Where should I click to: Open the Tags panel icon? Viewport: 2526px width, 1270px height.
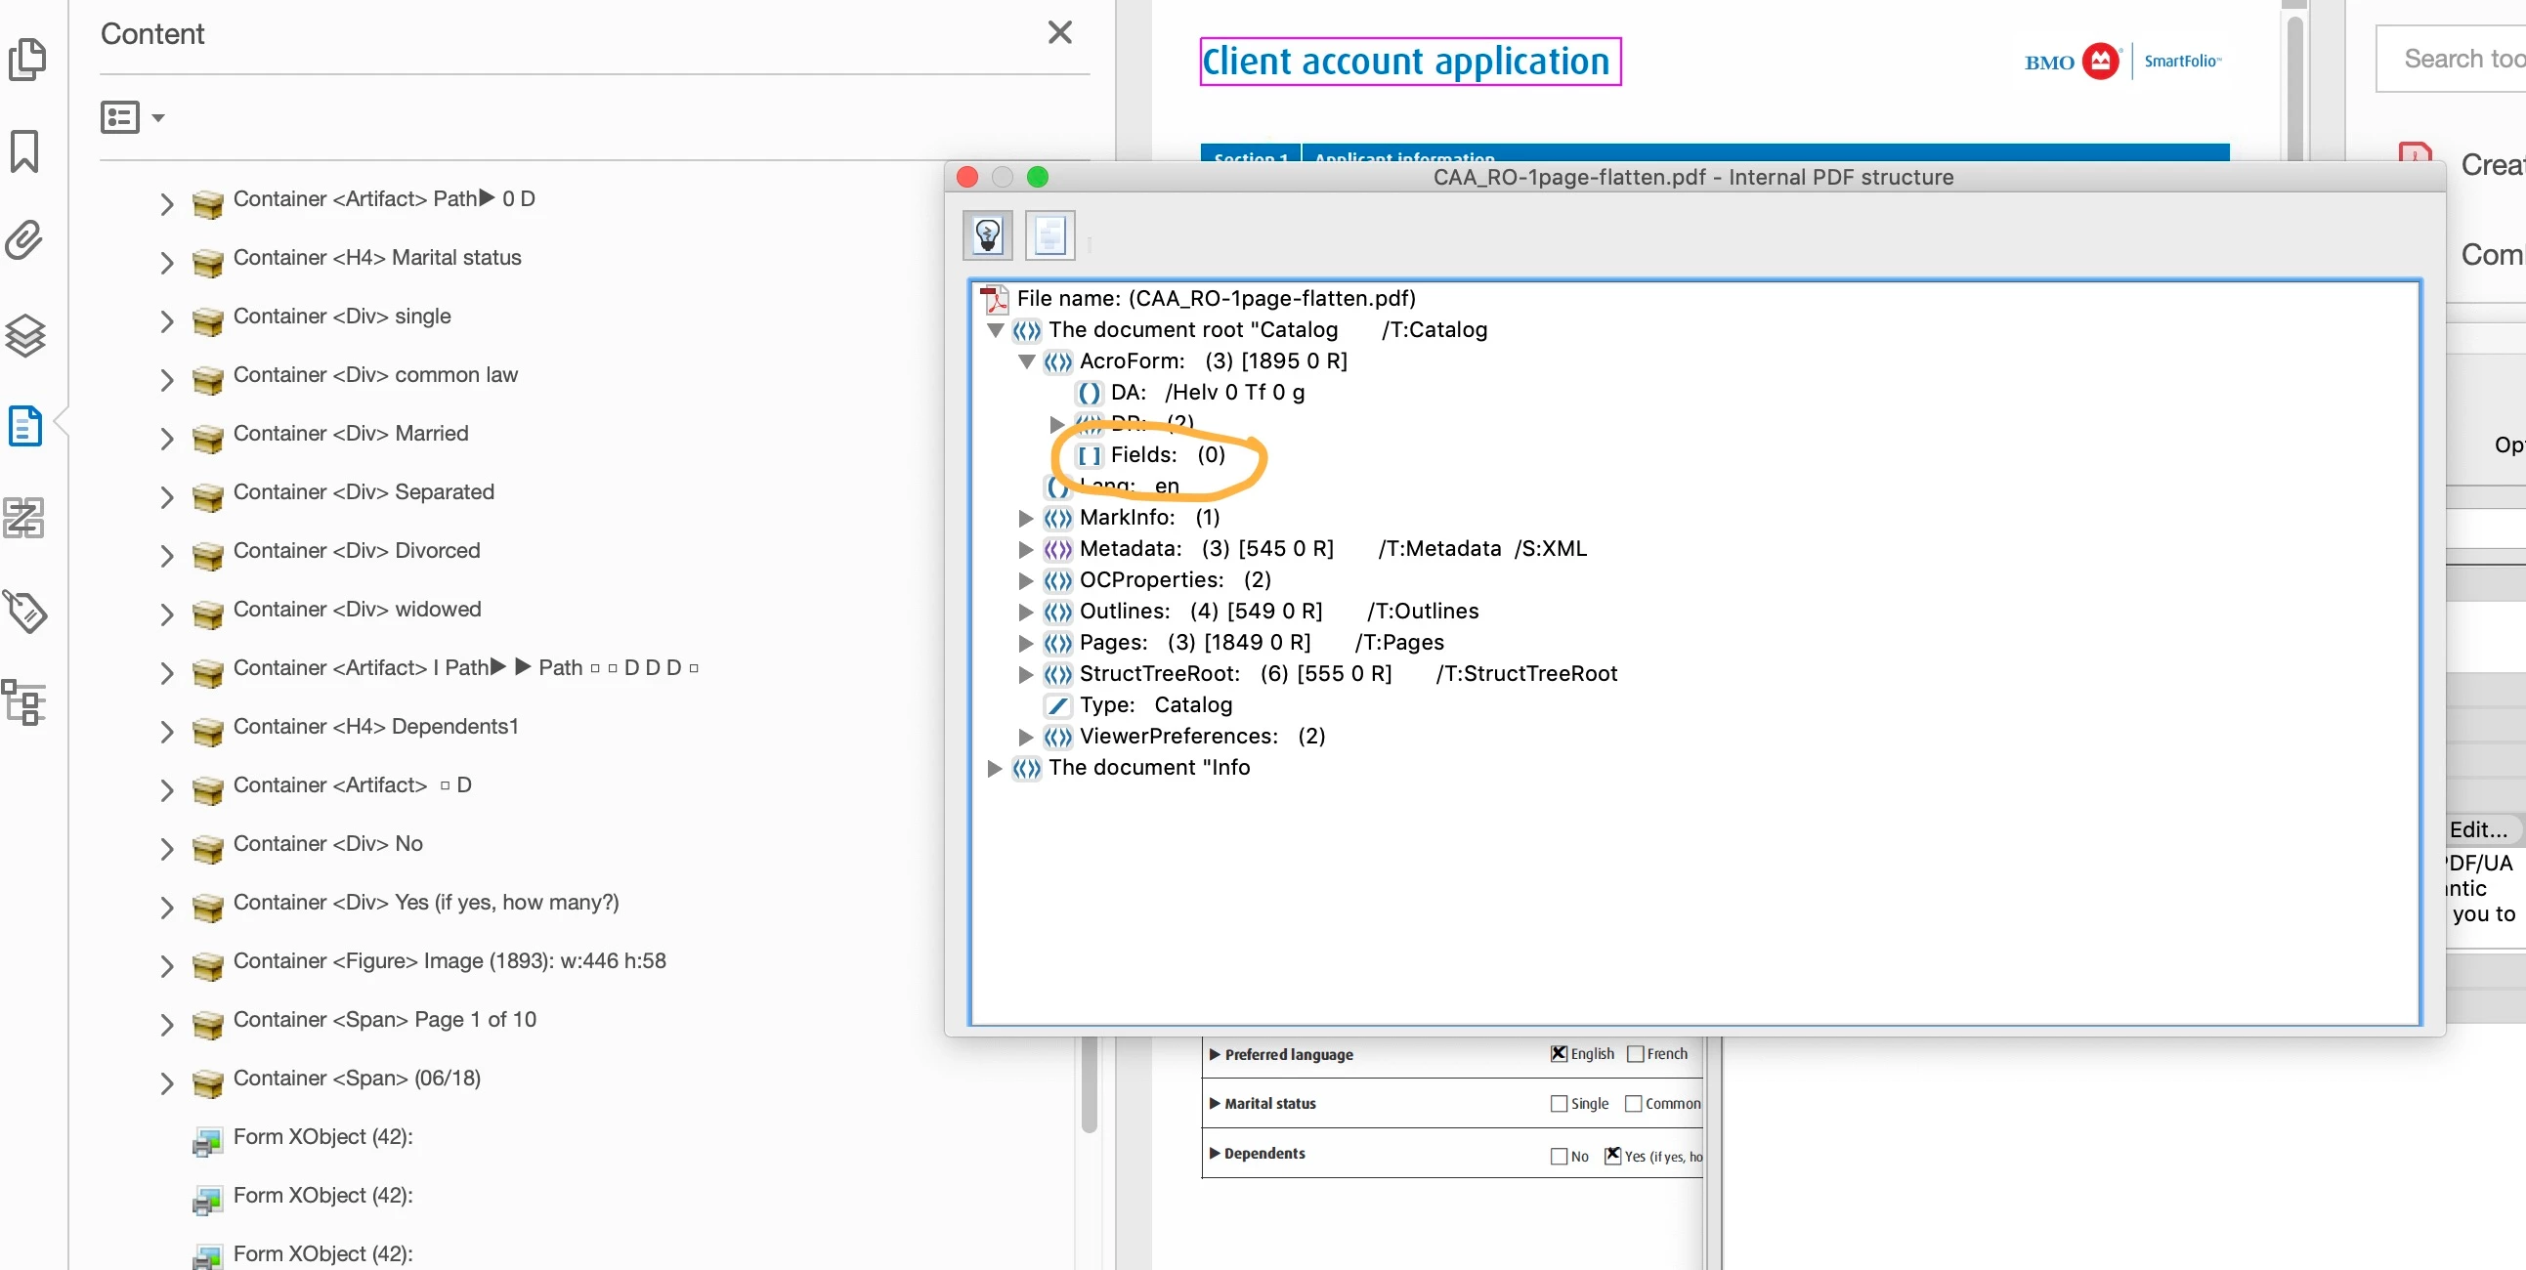(x=24, y=611)
